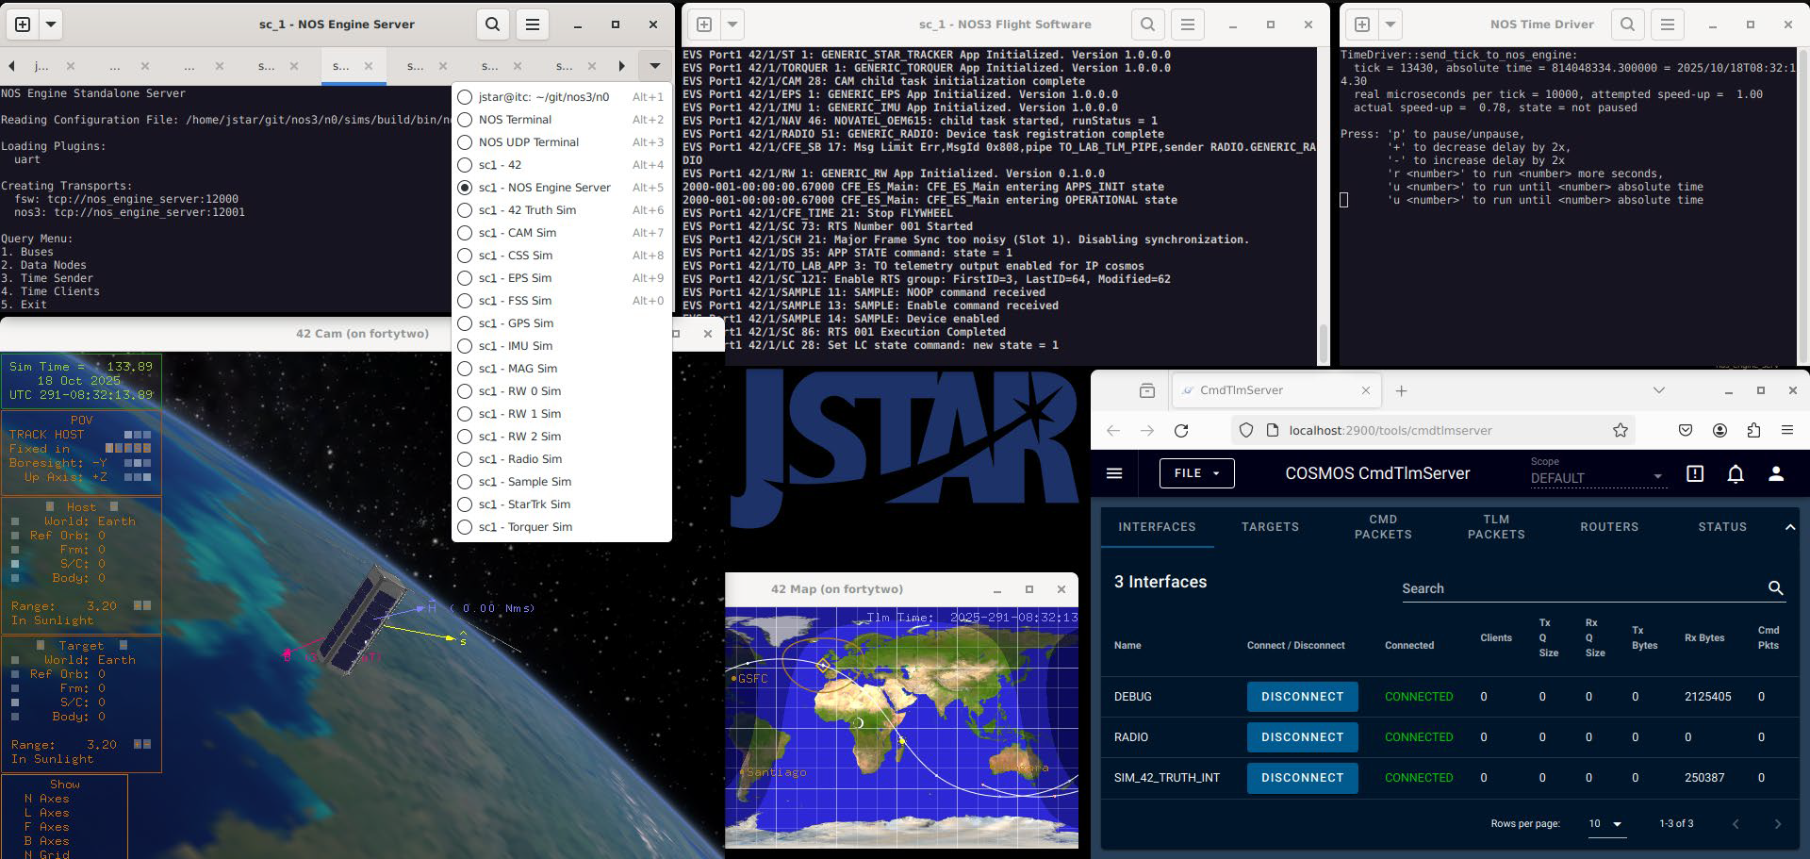The width and height of the screenshot is (1810, 859).
Task: Add new tab in NOS3 Flight Software terminal
Action: [703, 25]
